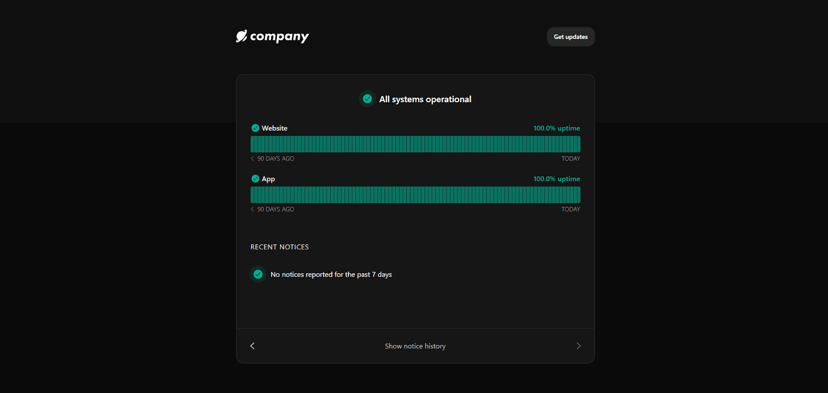
Task: Click the Website status checkmark icon
Action: tap(255, 128)
